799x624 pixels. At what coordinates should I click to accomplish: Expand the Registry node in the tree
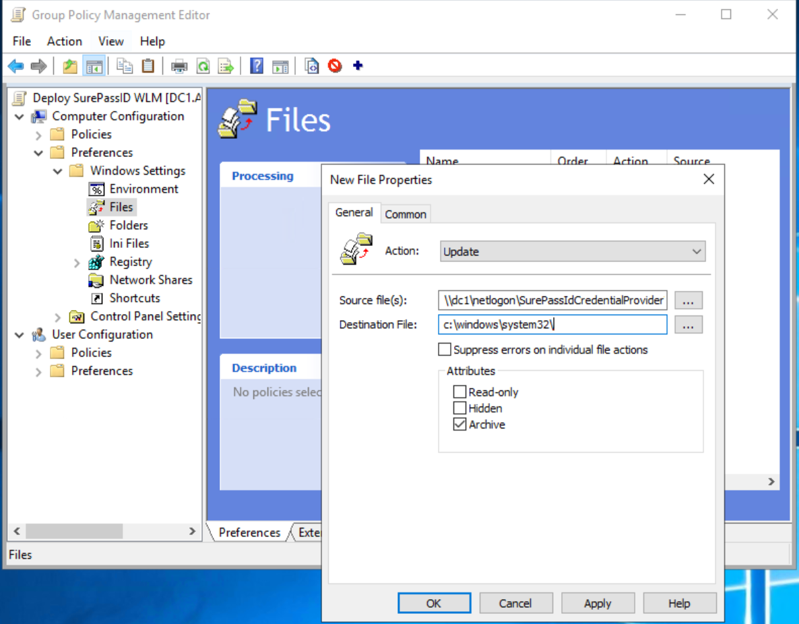click(x=76, y=261)
